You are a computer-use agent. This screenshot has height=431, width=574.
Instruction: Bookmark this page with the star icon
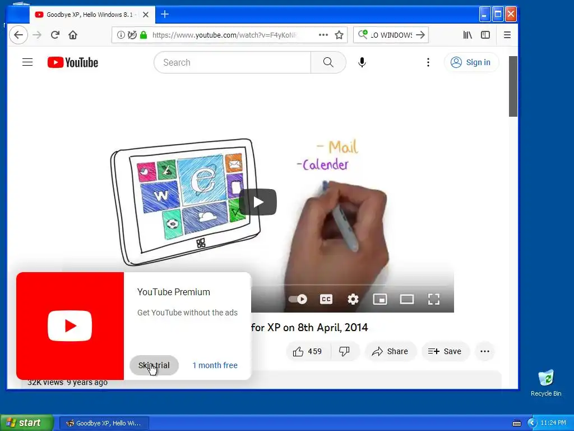[339, 35]
